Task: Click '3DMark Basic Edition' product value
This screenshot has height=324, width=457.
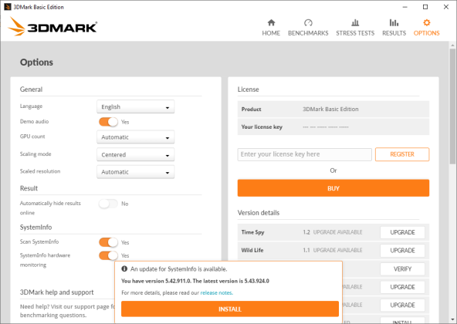Action: (330, 109)
